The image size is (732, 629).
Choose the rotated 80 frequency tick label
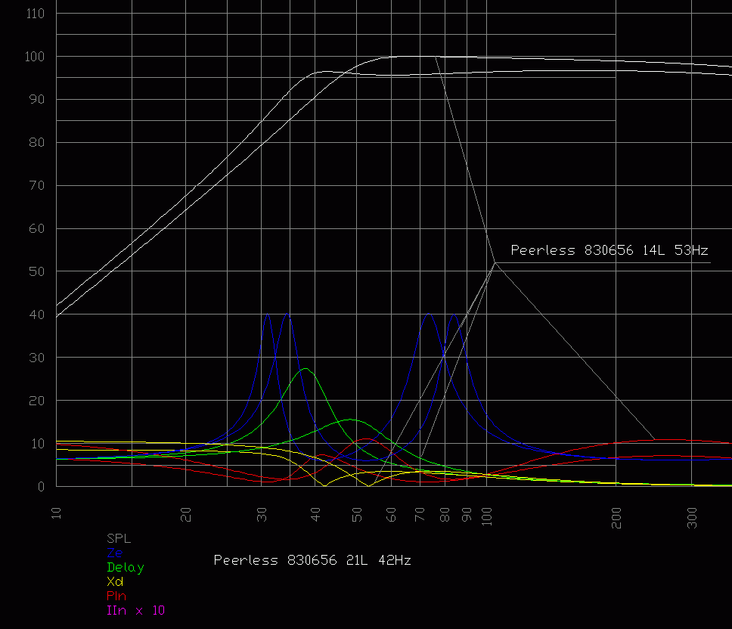click(x=445, y=515)
